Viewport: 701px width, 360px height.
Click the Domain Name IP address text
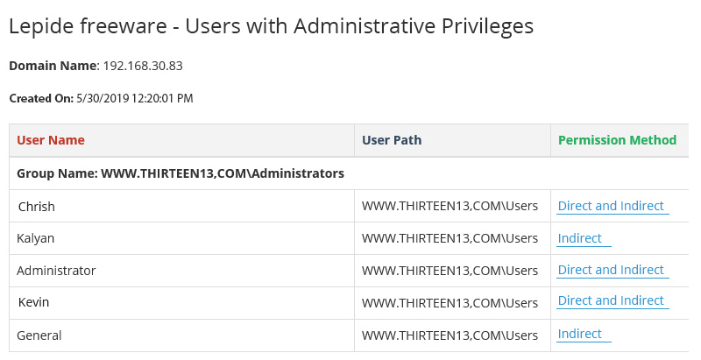[x=143, y=66]
